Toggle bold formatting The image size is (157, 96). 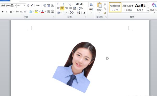[3, 12]
